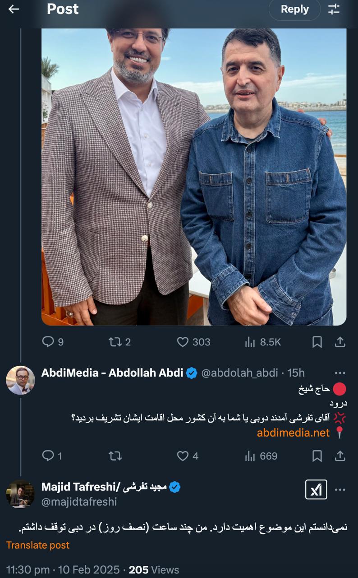Open comments on photo post with 9 replies
Viewport: 358px width, 578px height.
click(x=53, y=342)
